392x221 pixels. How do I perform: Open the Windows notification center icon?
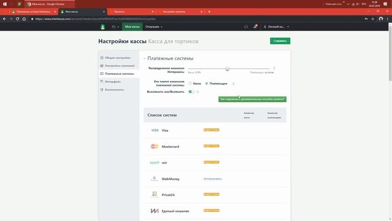[385, 4]
